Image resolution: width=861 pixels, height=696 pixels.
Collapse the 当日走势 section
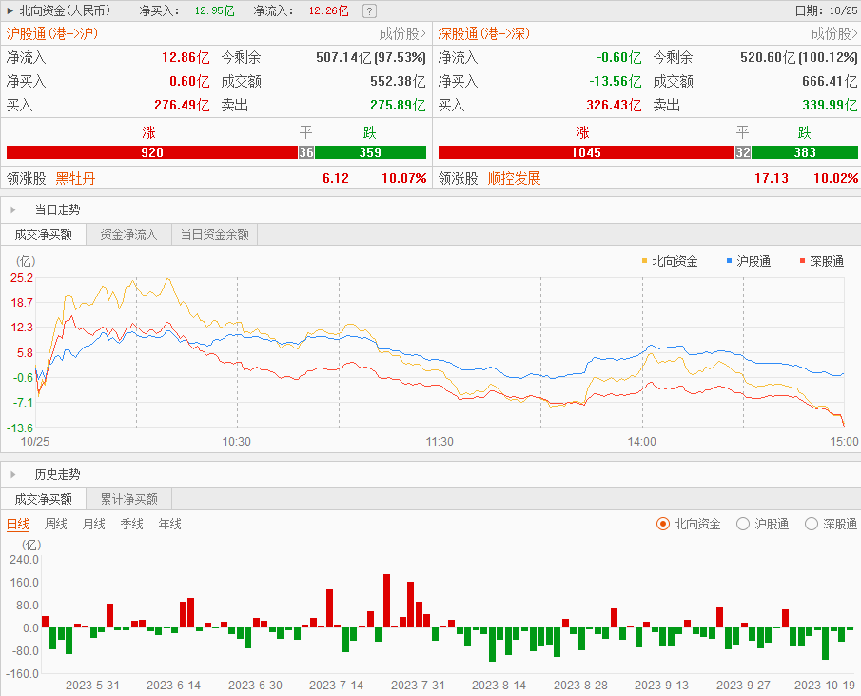point(12,209)
